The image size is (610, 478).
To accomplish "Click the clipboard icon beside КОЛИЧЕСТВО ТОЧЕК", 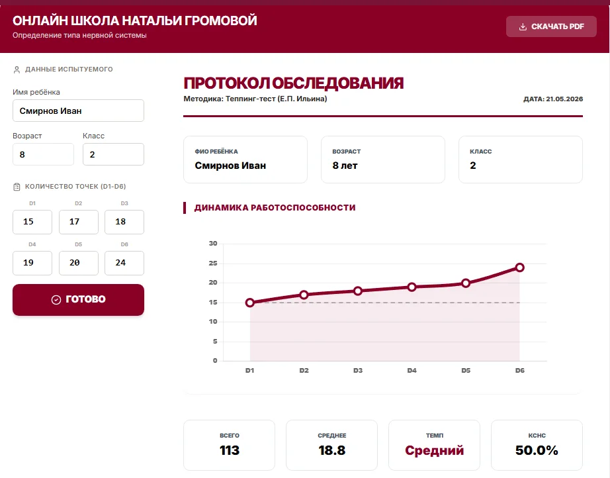I will [17, 187].
